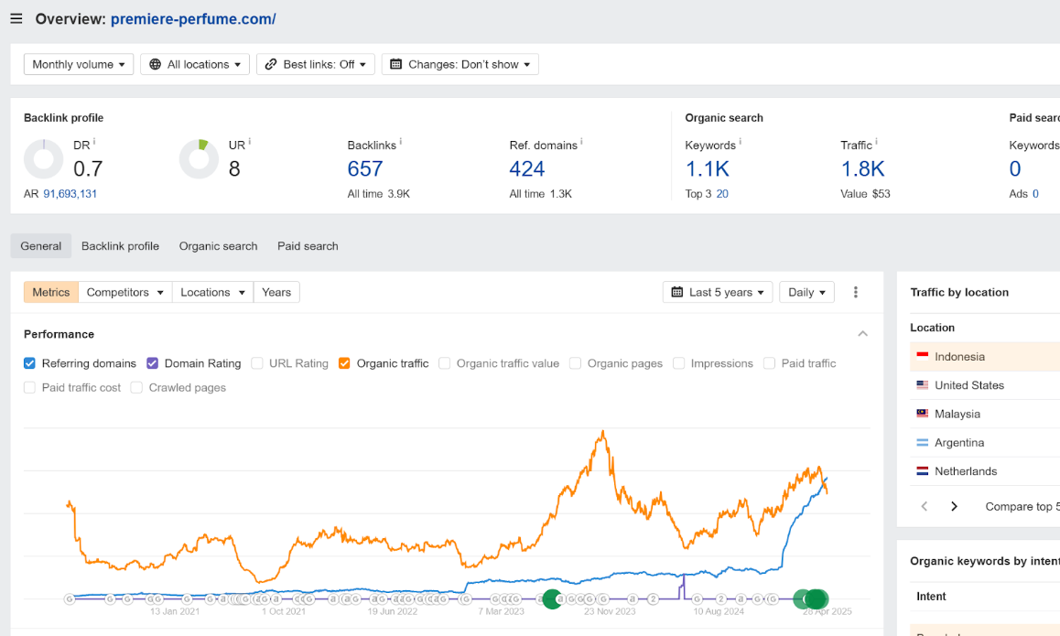Check the Paid traffic cost checkbox
The width and height of the screenshot is (1060, 636).
click(29, 388)
